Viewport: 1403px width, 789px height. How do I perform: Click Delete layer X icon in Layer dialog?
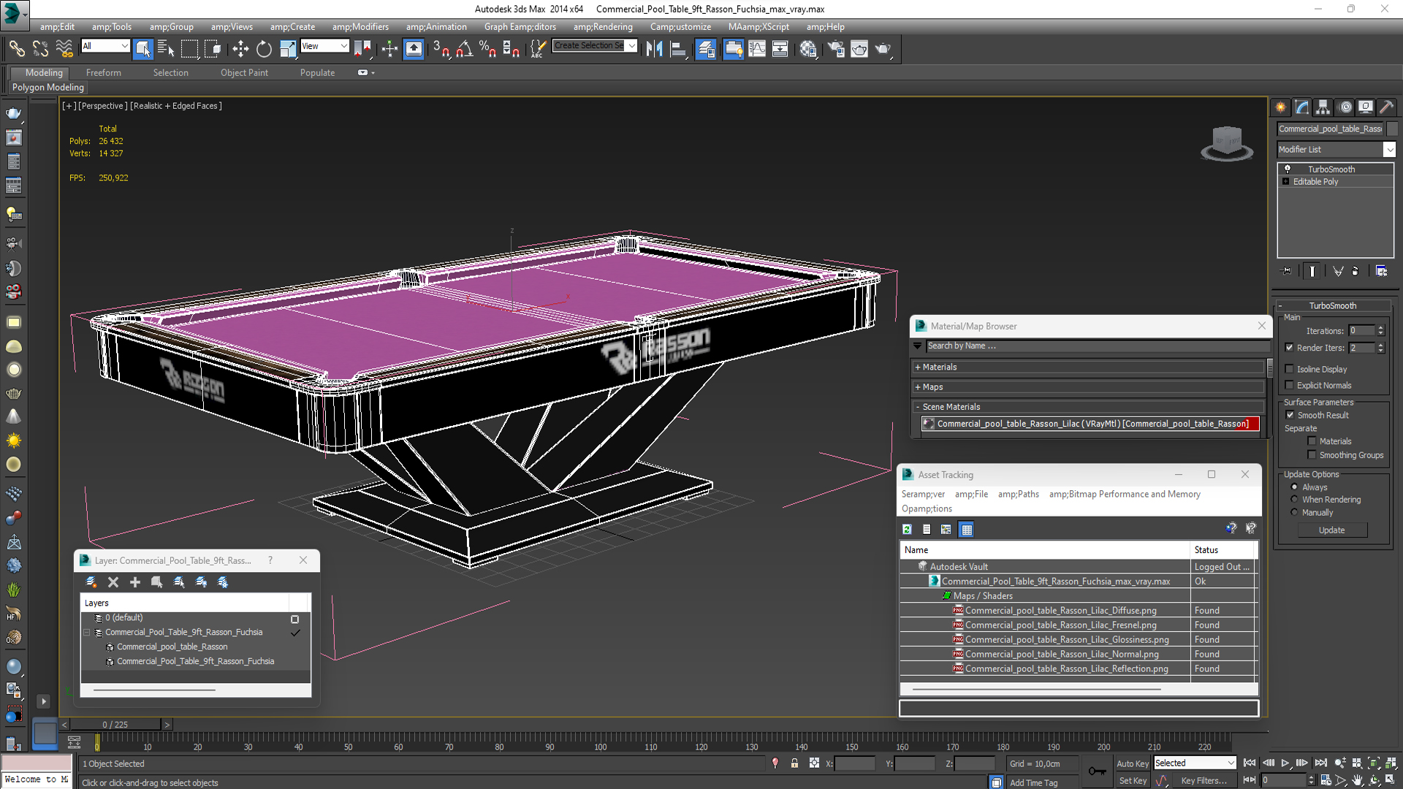coord(113,582)
